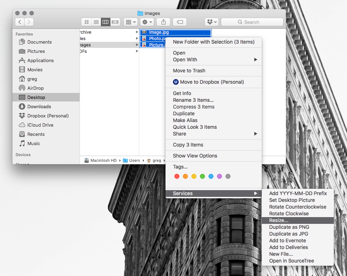The height and width of the screenshot is (276, 347).
Task: Choose Duplicate from the context menu
Action: pos(213,114)
